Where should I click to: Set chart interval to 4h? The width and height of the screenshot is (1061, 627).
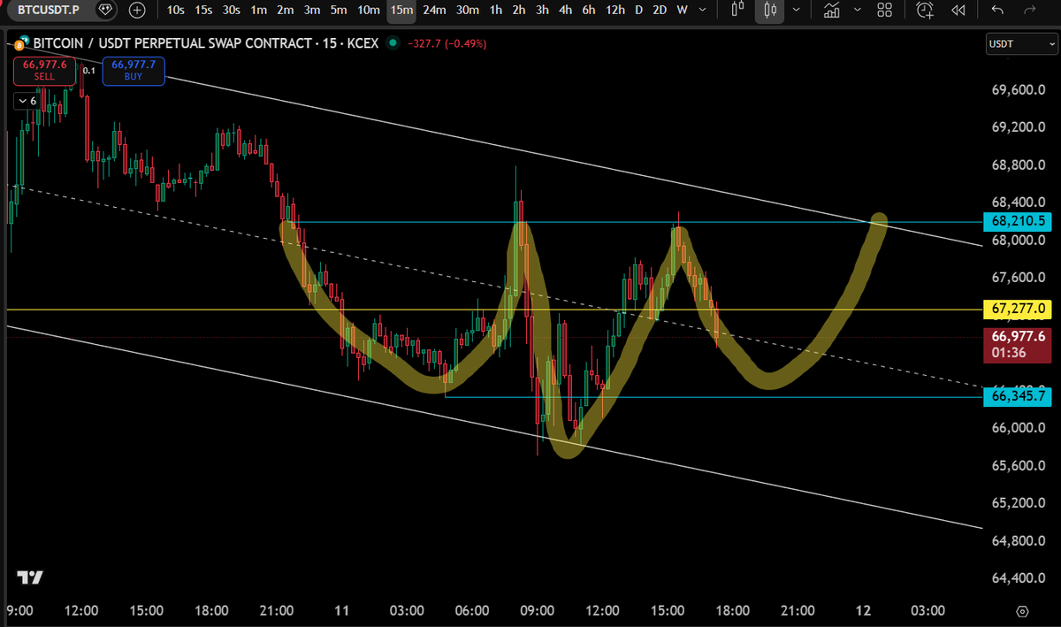(x=565, y=10)
